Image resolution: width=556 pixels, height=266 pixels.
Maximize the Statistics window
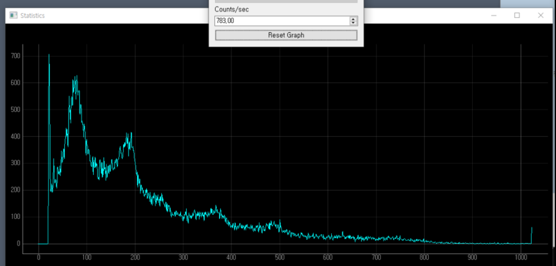tap(517, 16)
